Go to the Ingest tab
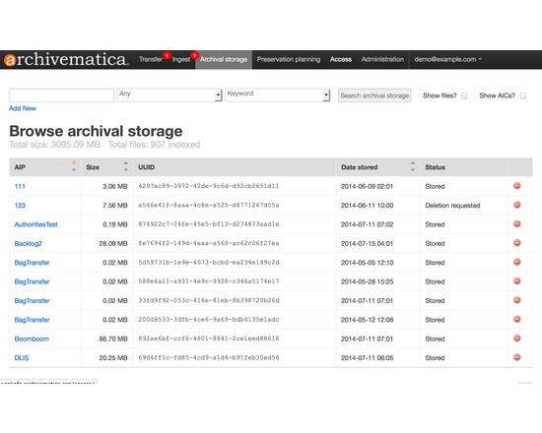The image size is (542, 433). 181,59
